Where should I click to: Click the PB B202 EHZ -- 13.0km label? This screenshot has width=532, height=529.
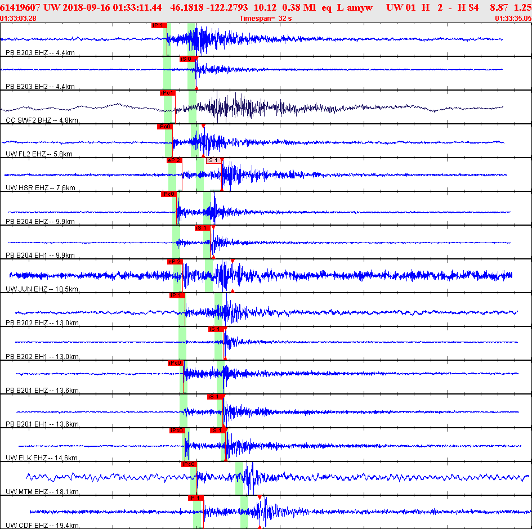pyautogui.click(x=42, y=322)
